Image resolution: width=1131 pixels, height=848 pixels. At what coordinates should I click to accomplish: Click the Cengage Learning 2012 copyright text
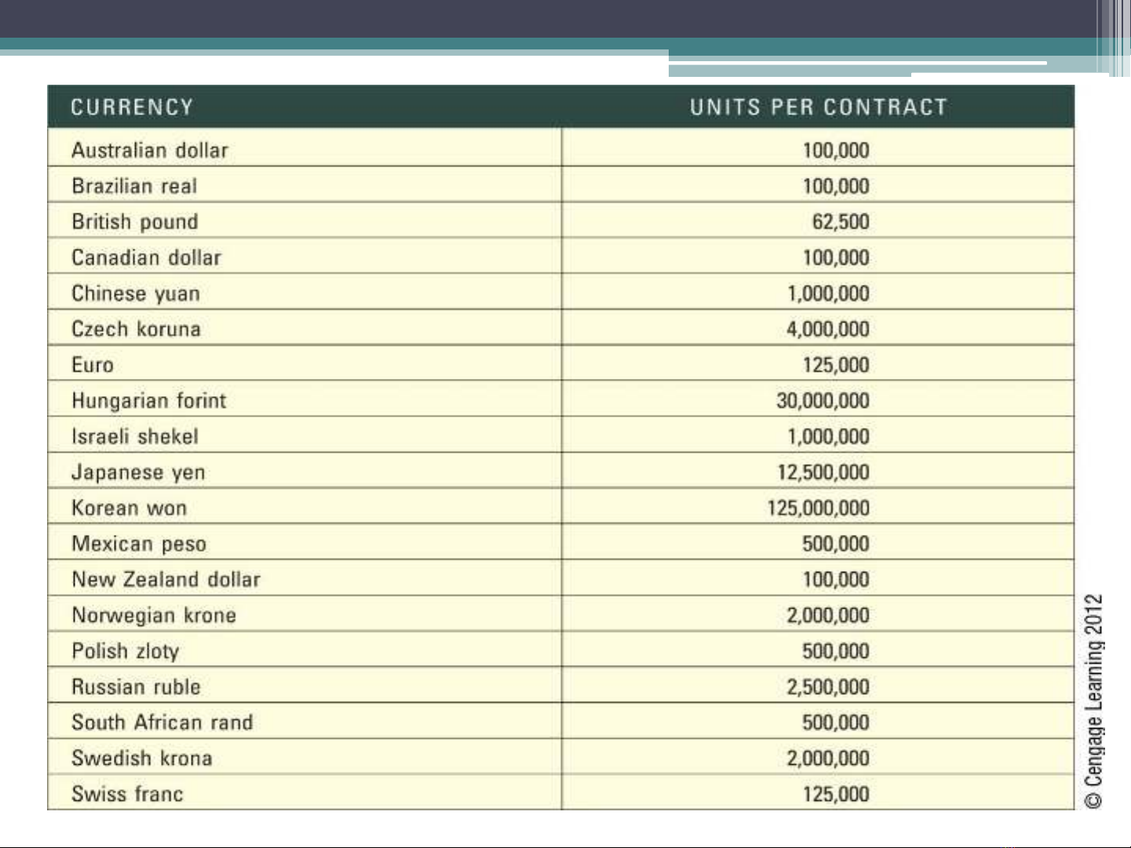(1094, 701)
